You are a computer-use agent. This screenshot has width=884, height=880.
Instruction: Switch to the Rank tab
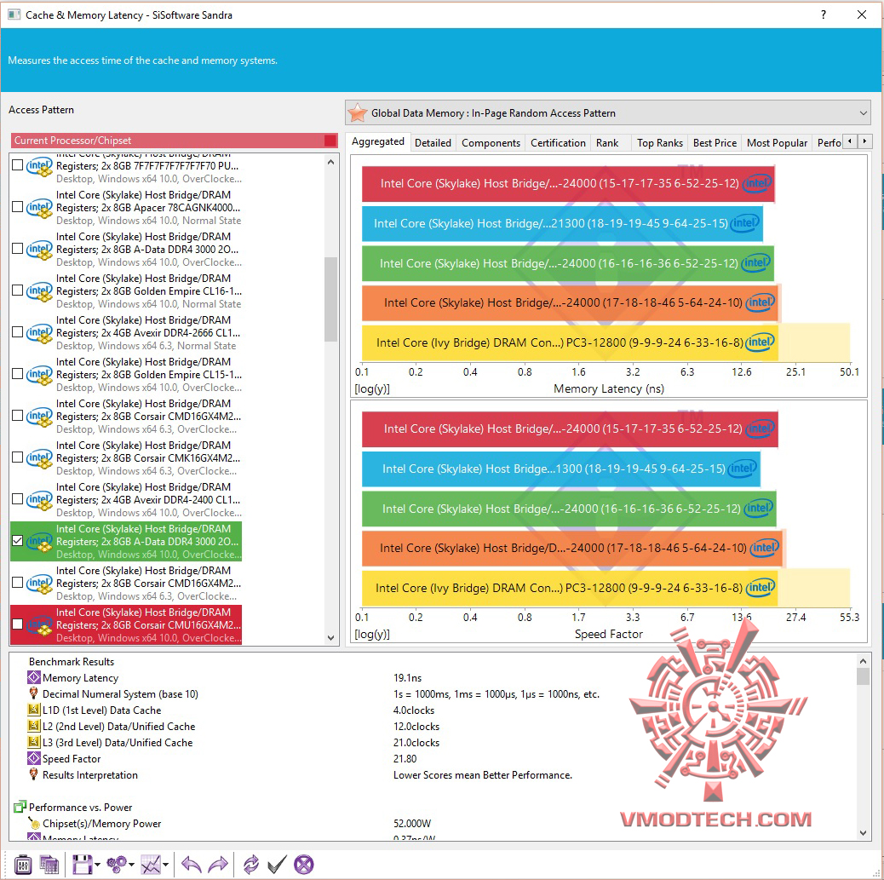coord(607,143)
